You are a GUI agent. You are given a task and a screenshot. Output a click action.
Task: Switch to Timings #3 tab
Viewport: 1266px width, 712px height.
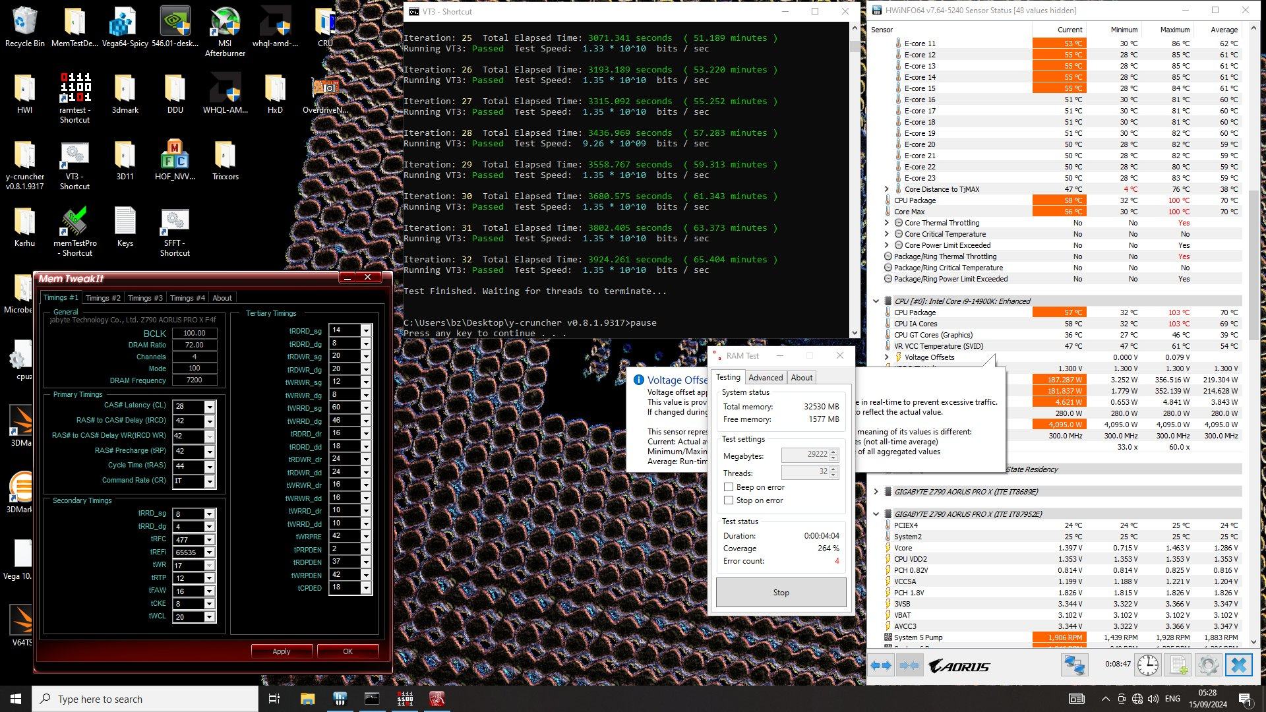[145, 298]
